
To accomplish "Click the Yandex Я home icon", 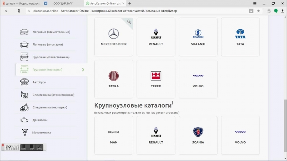I will pos(19,11).
